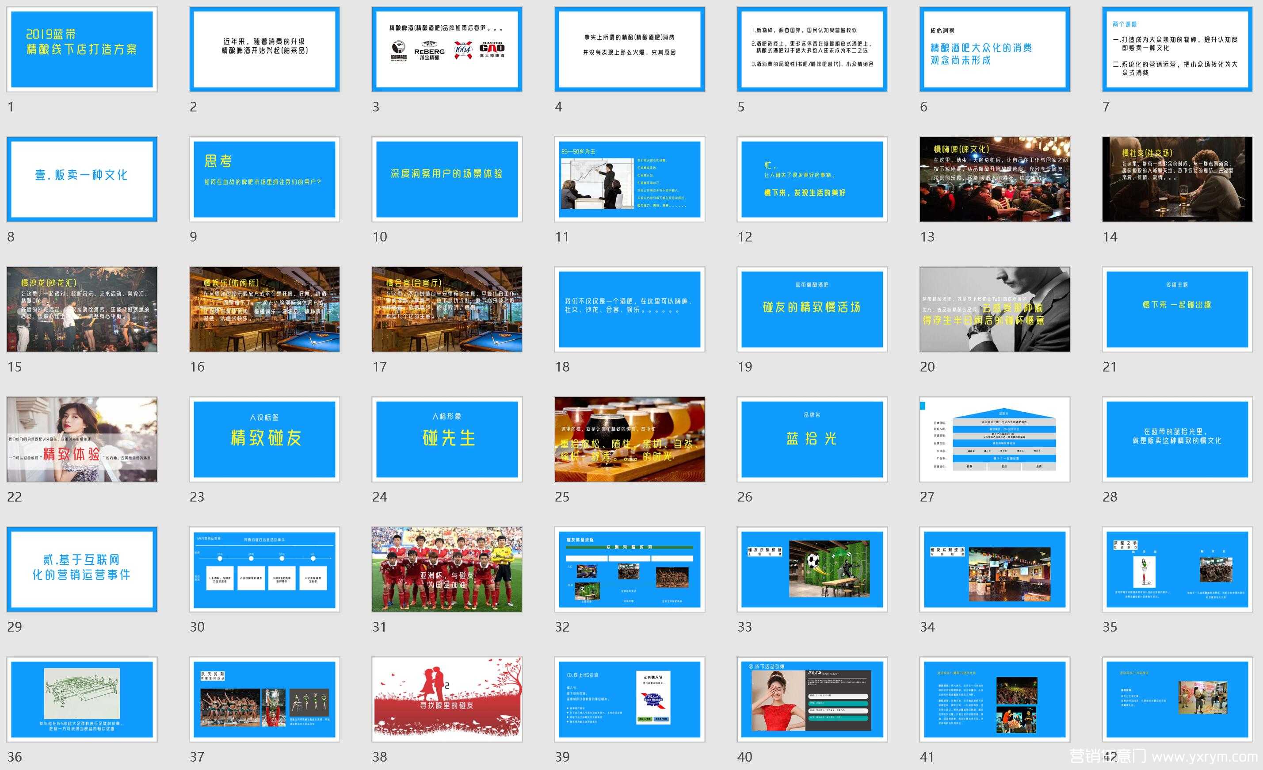Open slide 8 '壹.贩卖一种文化'
Viewport: 1263px width, 770px height.
(82, 179)
